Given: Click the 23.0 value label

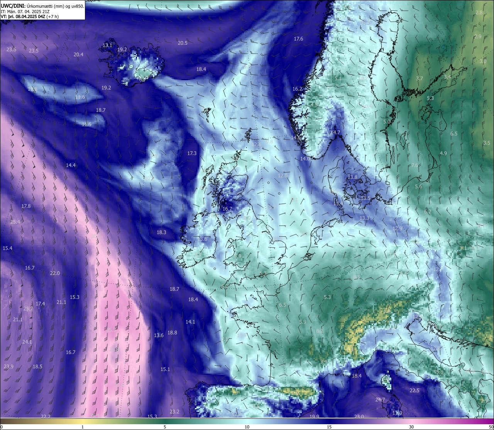Looking at the screenshot, I should point(359,417).
